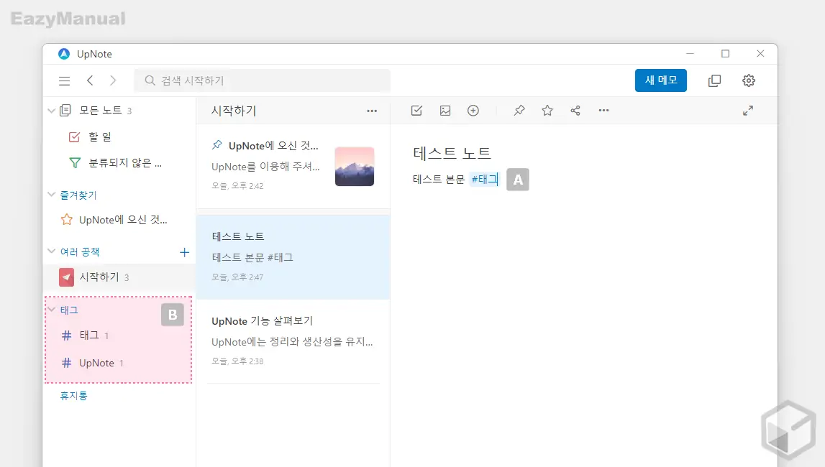
Task: Open the insert plus-circle icon
Action: click(x=473, y=111)
